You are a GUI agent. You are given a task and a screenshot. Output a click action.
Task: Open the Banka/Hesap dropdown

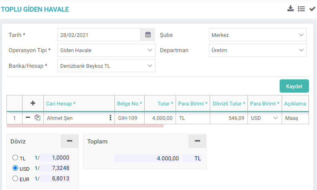point(106,65)
